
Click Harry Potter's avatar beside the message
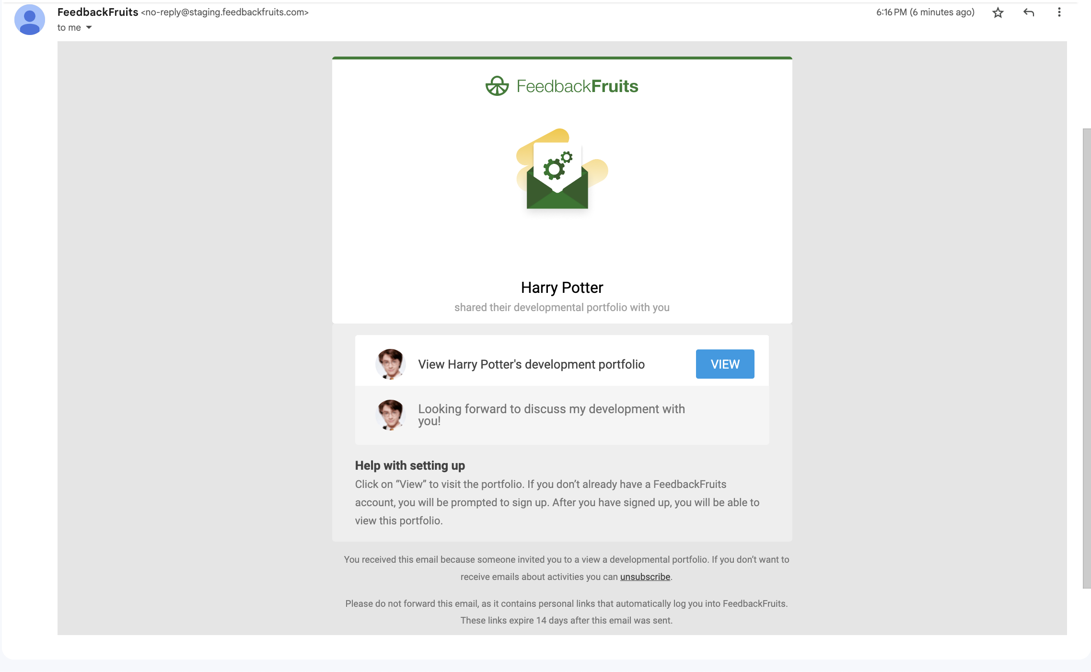click(x=390, y=415)
